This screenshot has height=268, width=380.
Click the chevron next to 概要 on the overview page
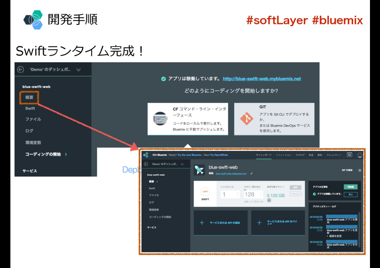click(x=157, y=181)
